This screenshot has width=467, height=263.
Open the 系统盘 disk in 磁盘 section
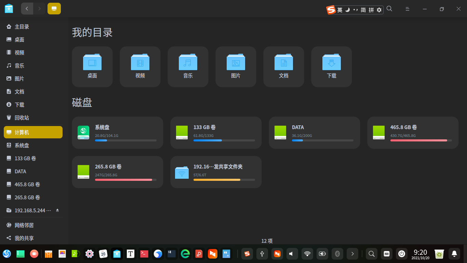click(x=117, y=133)
